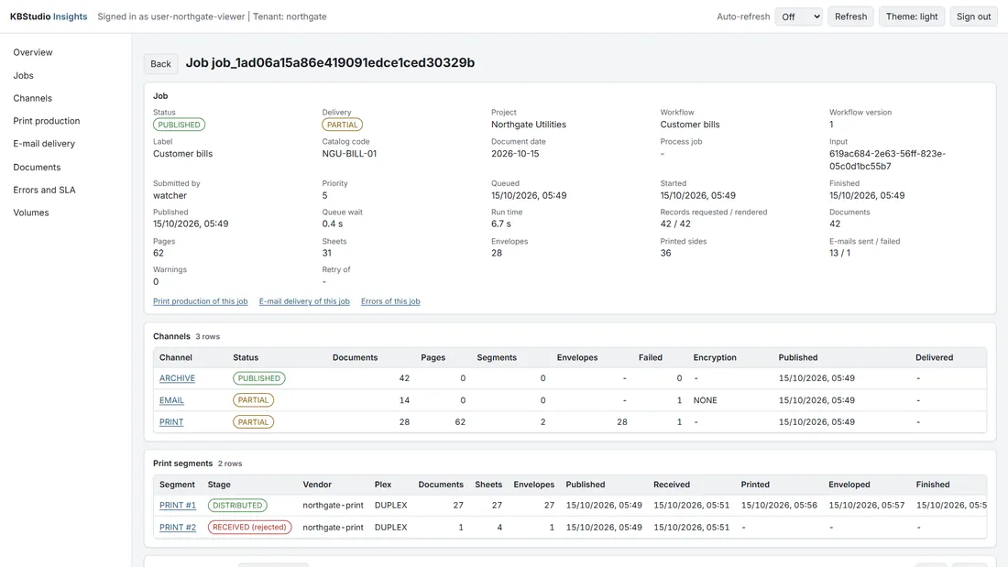Click the KBStudio Insights logo
The image size is (1008, 567).
pyautogui.click(x=49, y=16)
